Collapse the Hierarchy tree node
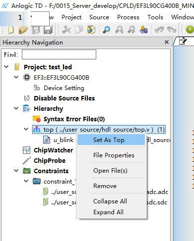The width and height of the screenshot is (194, 241). pyautogui.click(x=16, y=108)
